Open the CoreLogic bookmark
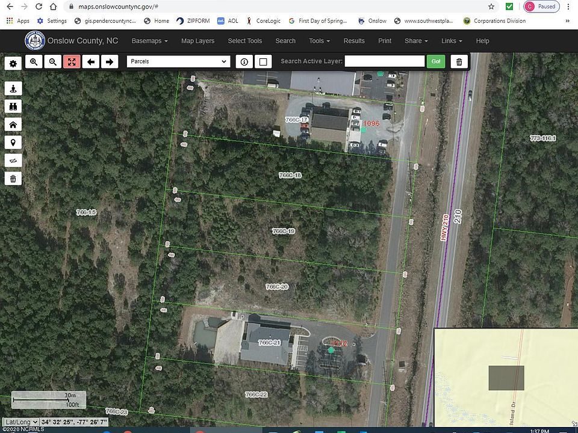Viewport: 578px width, 433px height. pos(264,21)
